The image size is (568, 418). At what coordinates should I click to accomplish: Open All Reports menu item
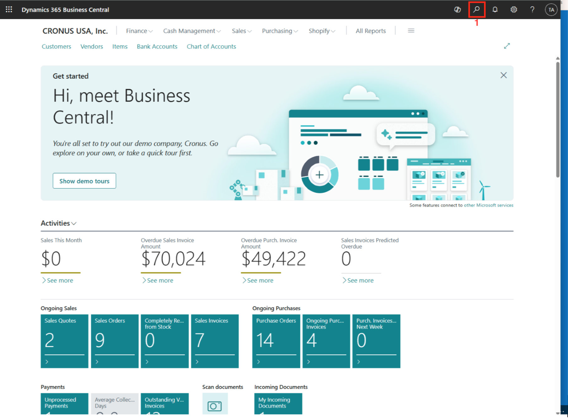[x=371, y=31]
